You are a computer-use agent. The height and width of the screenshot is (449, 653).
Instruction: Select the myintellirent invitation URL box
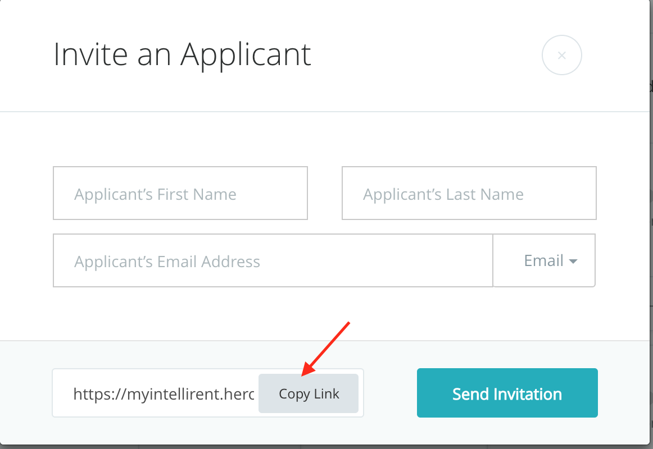coord(163,393)
